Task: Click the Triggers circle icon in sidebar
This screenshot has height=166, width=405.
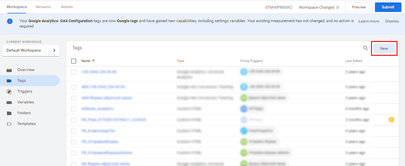Action: pyautogui.click(x=9, y=91)
